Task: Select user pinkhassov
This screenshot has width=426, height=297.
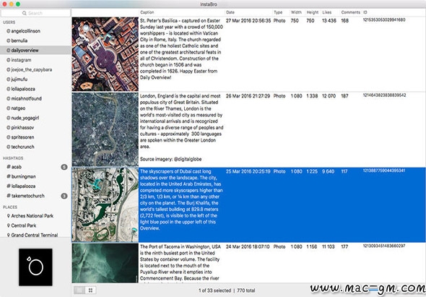Action: tap(22, 128)
